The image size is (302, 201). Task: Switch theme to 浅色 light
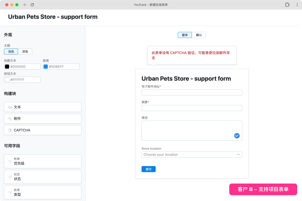(11, 52)
